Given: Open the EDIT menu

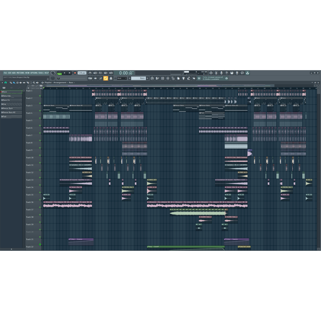Looking at the screenshot, I should coord(10,73).
